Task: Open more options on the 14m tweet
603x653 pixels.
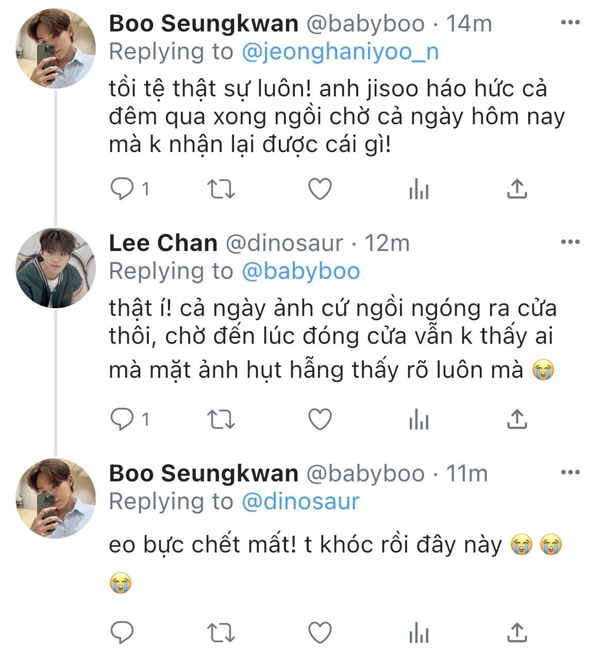Action: coord(570,23)
